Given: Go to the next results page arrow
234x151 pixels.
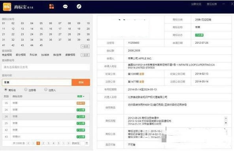Looking at the screenshot, I should (64, 143).
